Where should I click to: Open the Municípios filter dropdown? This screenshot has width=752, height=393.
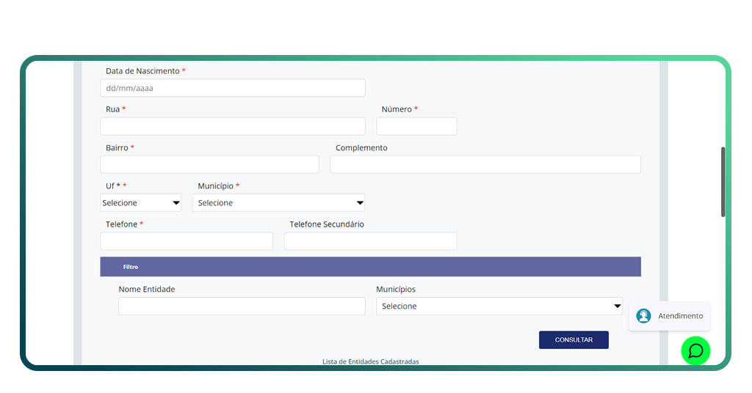point(499,306)
